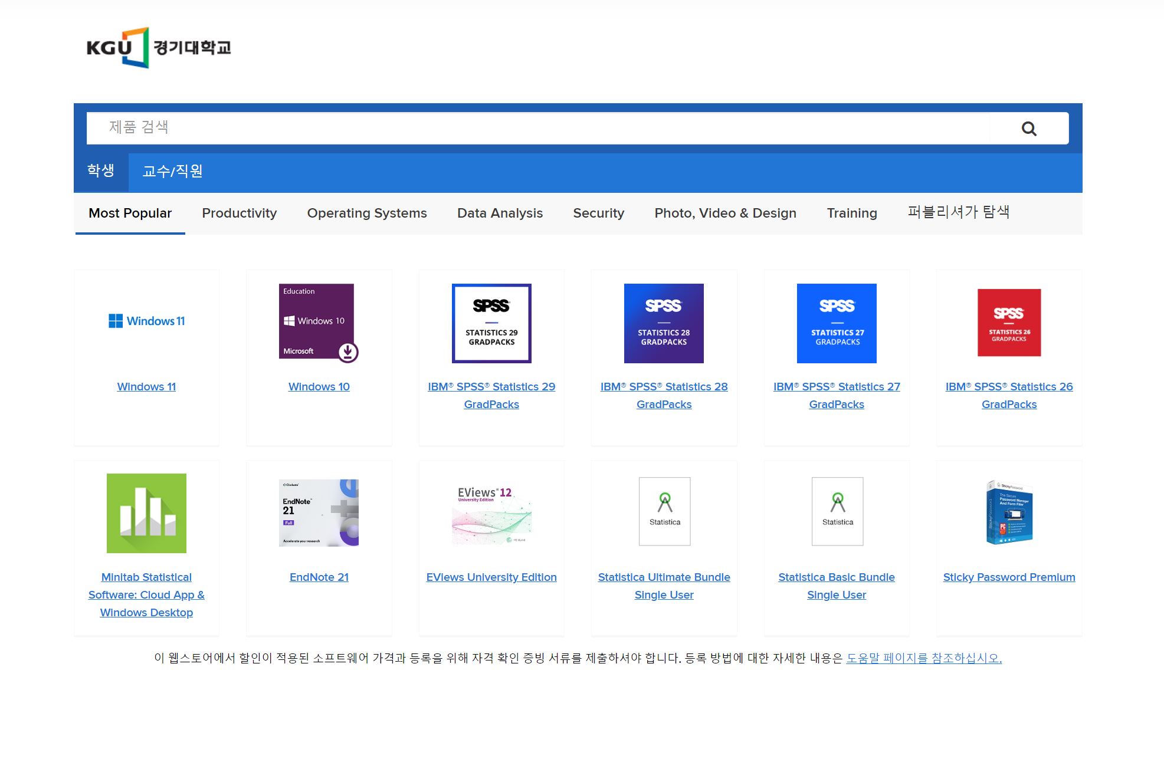Focus the 제품 검색 search field
Viewport: 1164px width, 759px height.
pos(578,128)
